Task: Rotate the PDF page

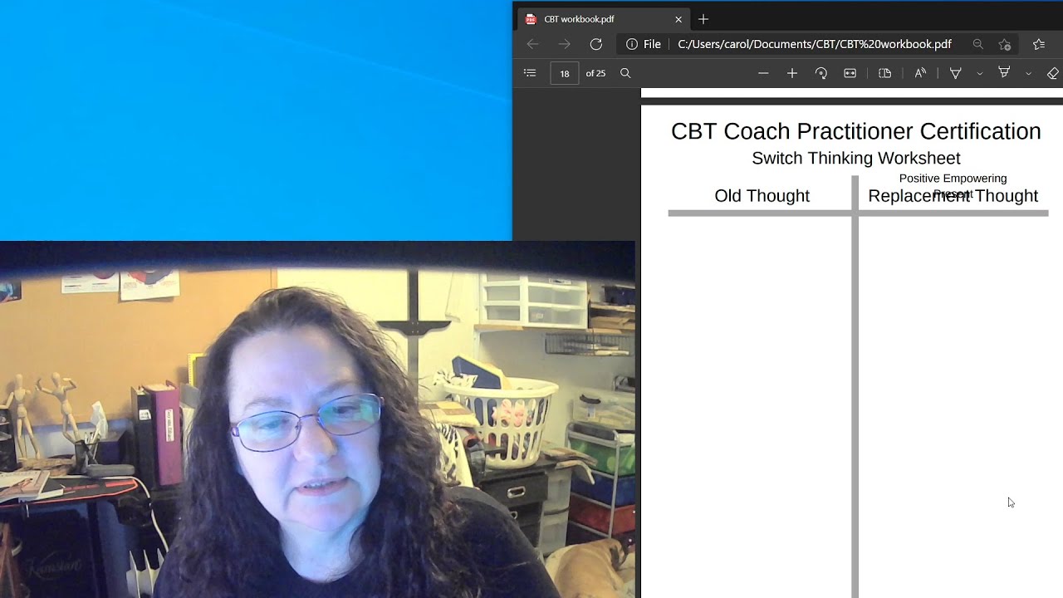Action: pyautogui.click(x=821, y=73)
